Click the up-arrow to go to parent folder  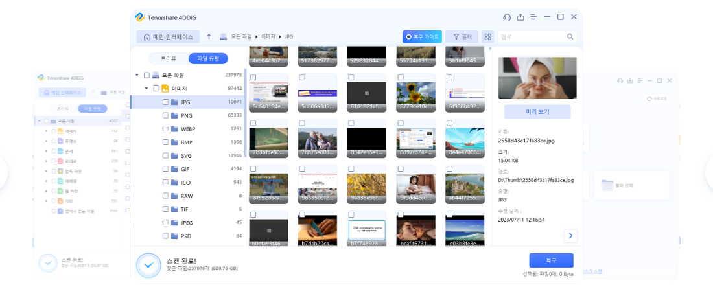click(209, 37)
